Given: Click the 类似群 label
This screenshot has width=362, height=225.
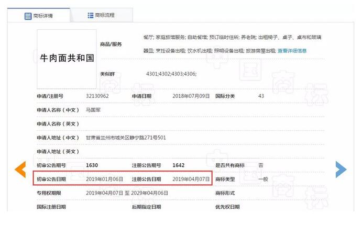Looking at the screenshot, I should coord(107,74).
